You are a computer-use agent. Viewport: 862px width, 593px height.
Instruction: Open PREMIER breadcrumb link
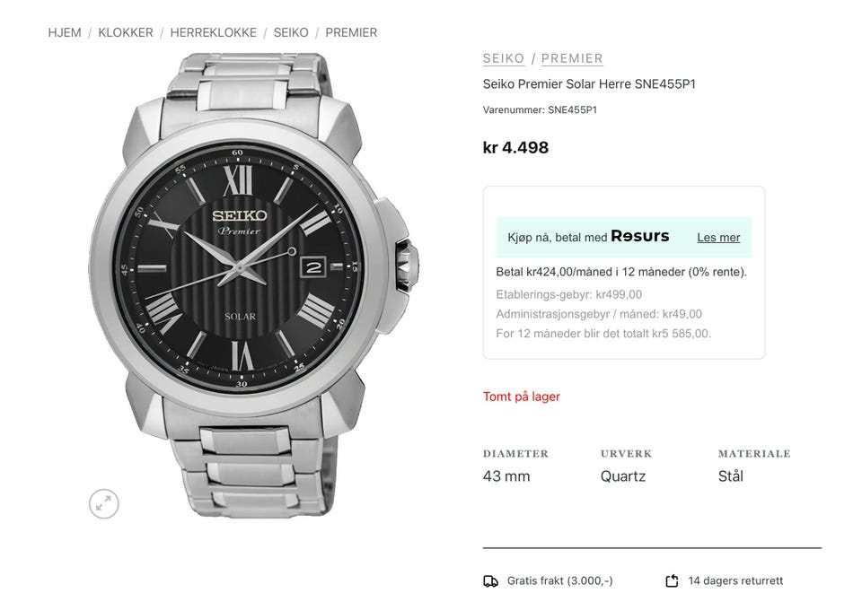[x=351, y=32]
